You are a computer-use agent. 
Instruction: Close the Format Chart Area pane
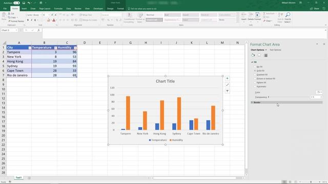(324, 44)
